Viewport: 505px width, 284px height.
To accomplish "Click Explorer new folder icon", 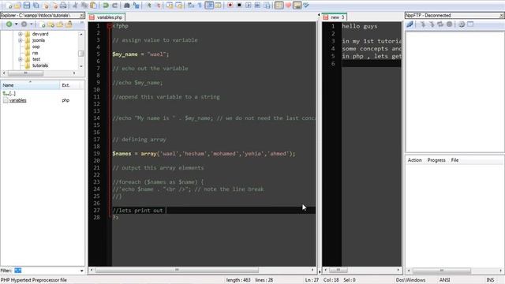I will (x=50, y=24).
